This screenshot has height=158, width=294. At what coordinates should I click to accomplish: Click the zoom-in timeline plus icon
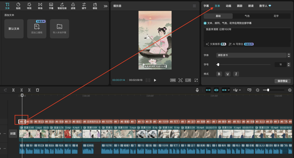tap(290, 90)
